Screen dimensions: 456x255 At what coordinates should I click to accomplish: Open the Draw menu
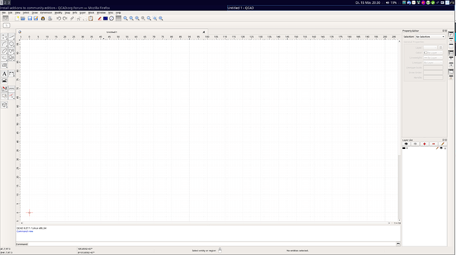click(x=34, y=13)
